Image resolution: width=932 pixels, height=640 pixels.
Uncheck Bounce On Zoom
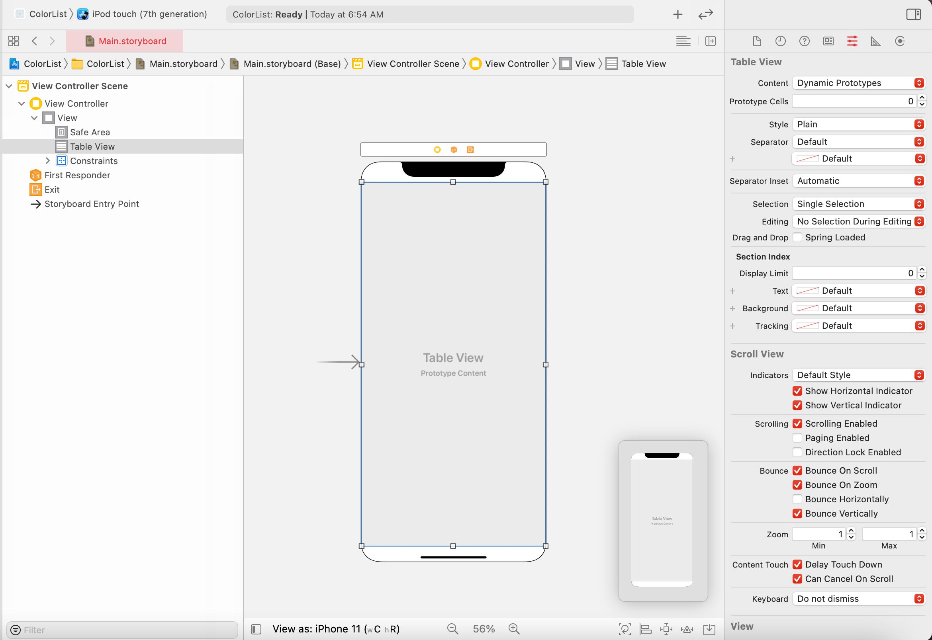coord(797,485)
